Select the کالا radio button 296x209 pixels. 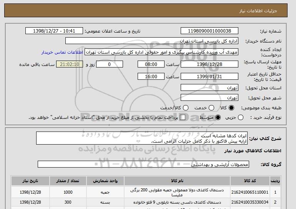[x=231, y=108]
